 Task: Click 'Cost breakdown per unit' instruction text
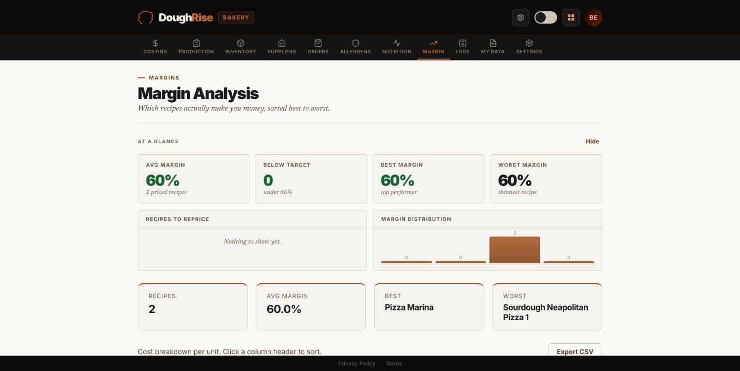230,352
